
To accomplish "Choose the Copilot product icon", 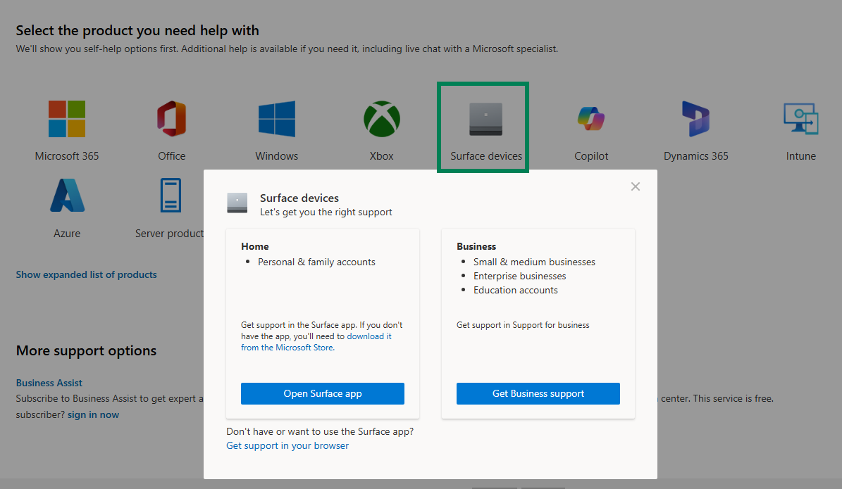I will tap(591, 119).
